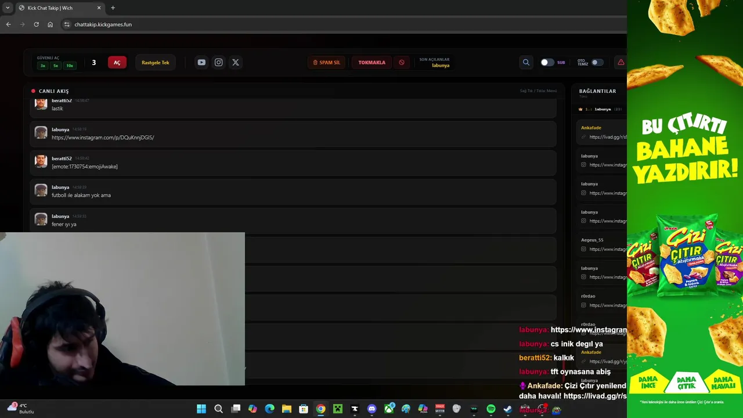This screenshot has width=743, height=418.
Task: Open the weather widget showing 4°C
Action: point(21,408)
